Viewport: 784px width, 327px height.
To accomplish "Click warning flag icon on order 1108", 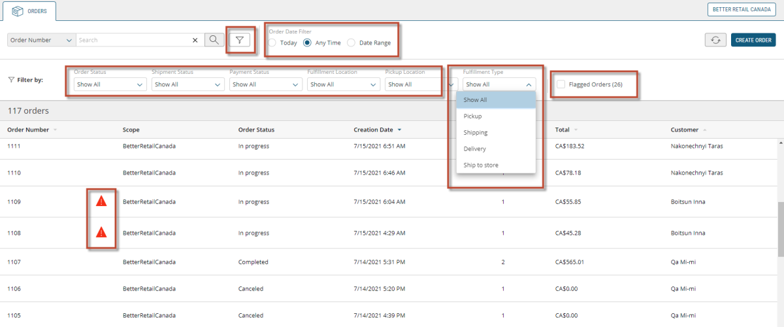I will pos(101,232).
